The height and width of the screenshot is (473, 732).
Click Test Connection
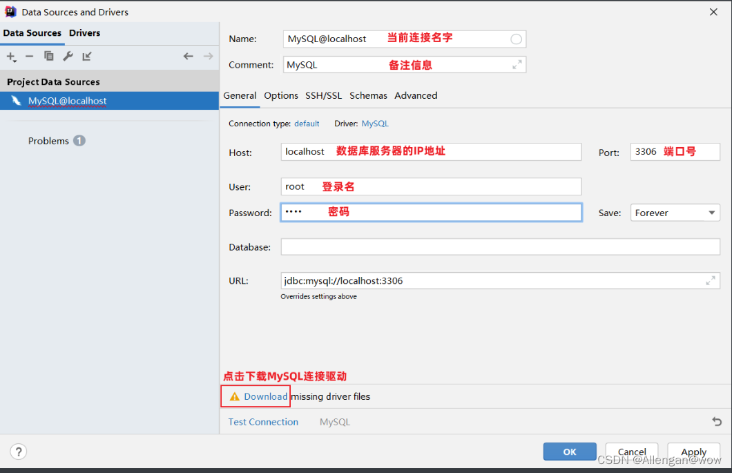(263, 422)
